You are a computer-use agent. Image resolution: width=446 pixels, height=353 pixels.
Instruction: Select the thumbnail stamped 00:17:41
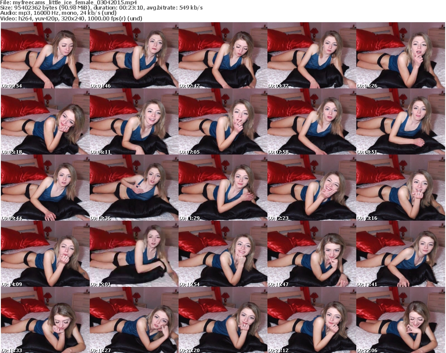[401, 254]
